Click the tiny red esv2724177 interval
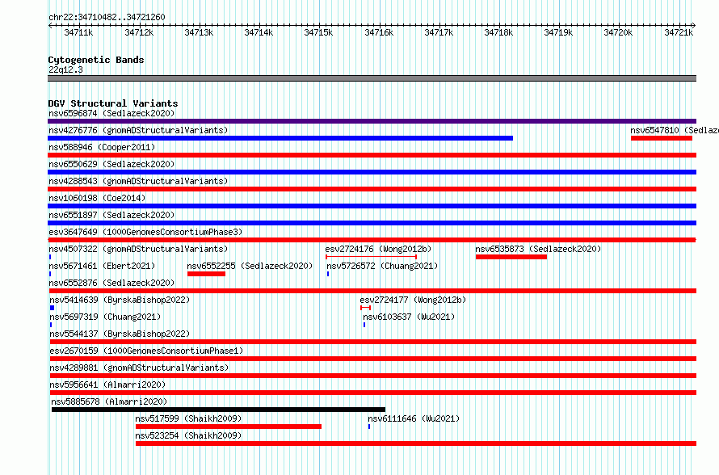The image size is (719, 475). pos(365,308)
